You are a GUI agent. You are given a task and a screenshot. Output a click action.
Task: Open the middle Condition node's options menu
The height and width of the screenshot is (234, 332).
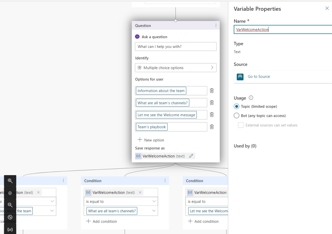click(x=165, y=181)
